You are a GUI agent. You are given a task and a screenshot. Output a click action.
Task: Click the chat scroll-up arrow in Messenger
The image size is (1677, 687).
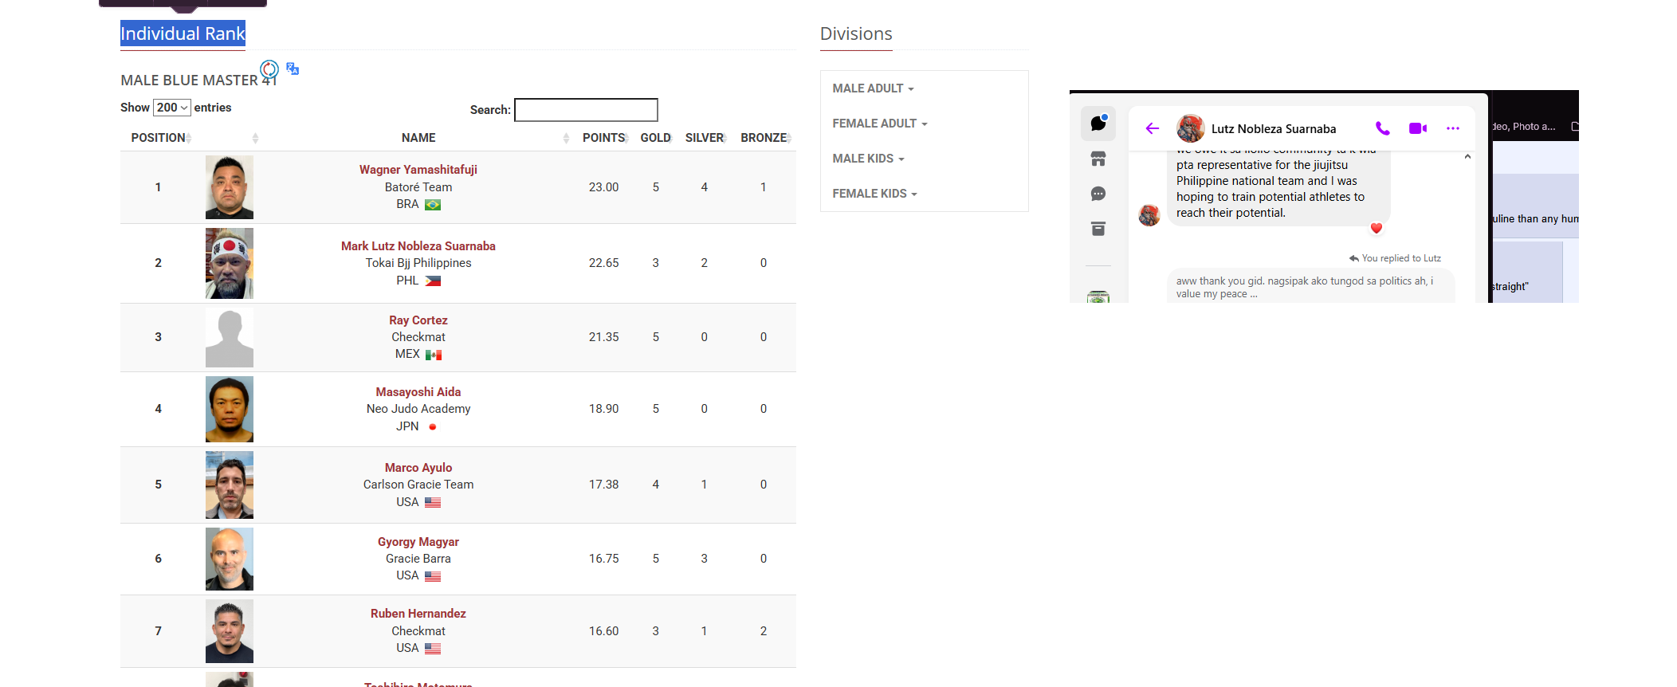click(1467, 157)
